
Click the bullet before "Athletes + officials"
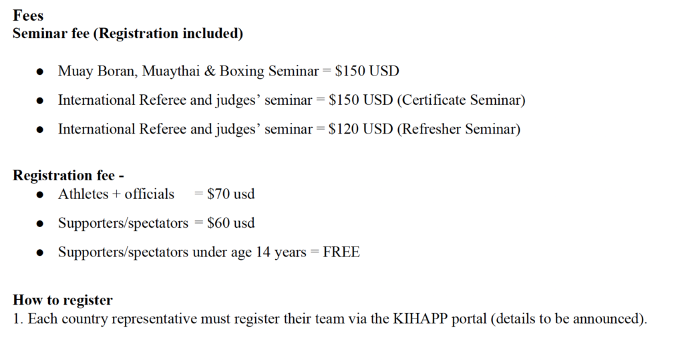coord(40,195)
